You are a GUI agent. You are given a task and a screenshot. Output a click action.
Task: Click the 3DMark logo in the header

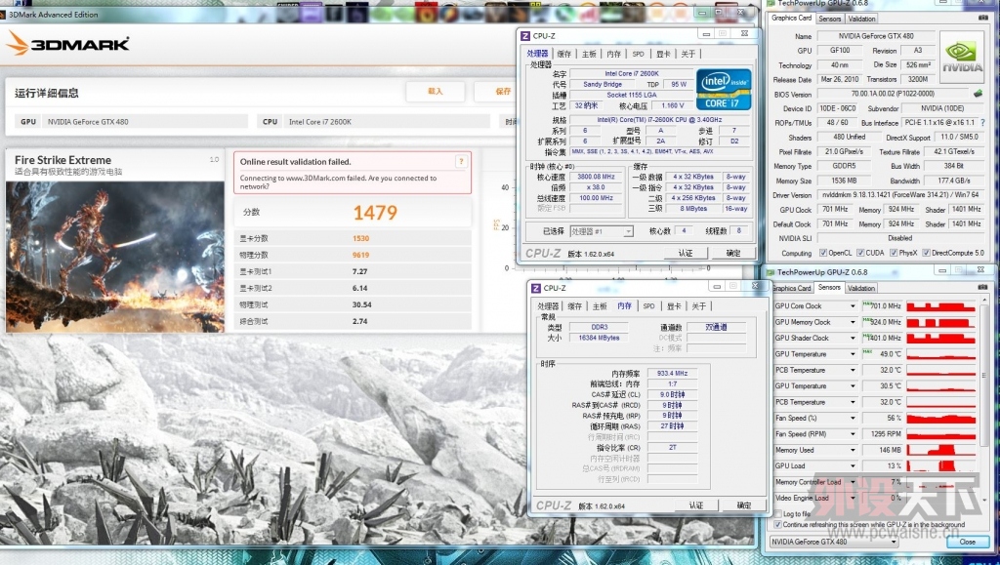[x=67, y=43]
